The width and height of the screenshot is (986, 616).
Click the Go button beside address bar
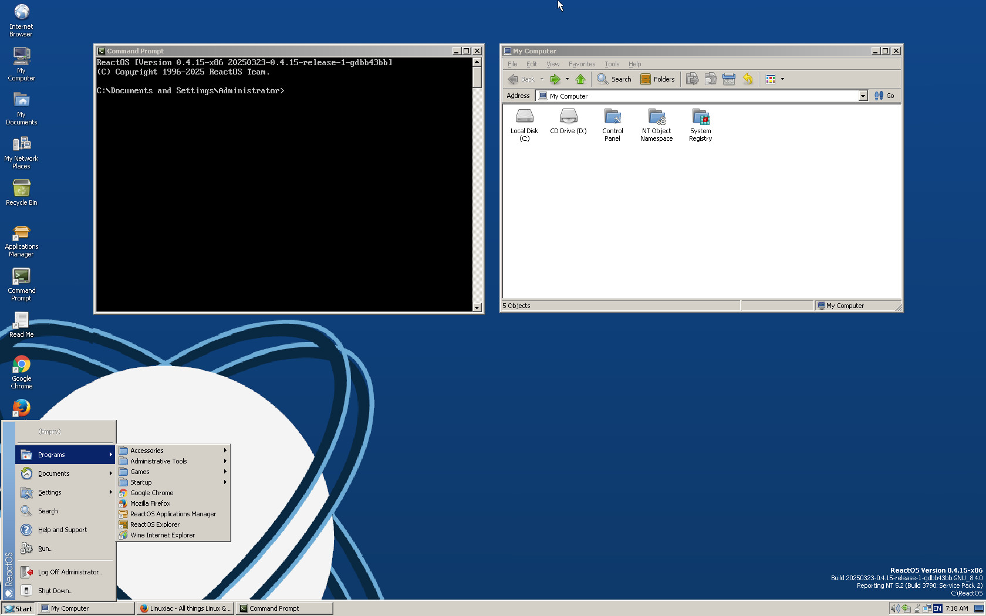click(x=884, y=96)
